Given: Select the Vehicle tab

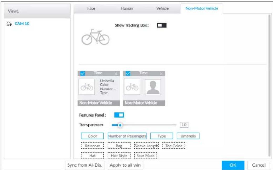Looking at the screenshot, I should [x=162, y=8].
